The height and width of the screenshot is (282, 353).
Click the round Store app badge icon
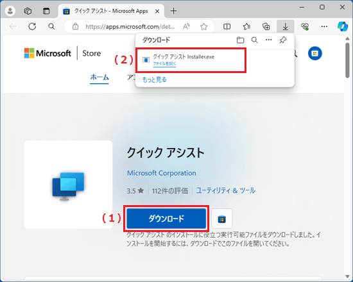coord(314,53)
